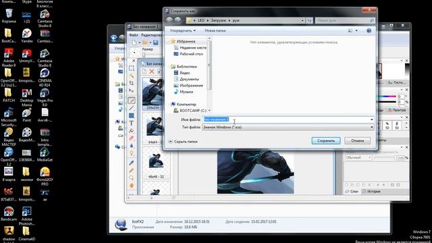Select BOOTCAMP (C:) drive in navigation pane
Screen dimensions: 432x243
190,111
